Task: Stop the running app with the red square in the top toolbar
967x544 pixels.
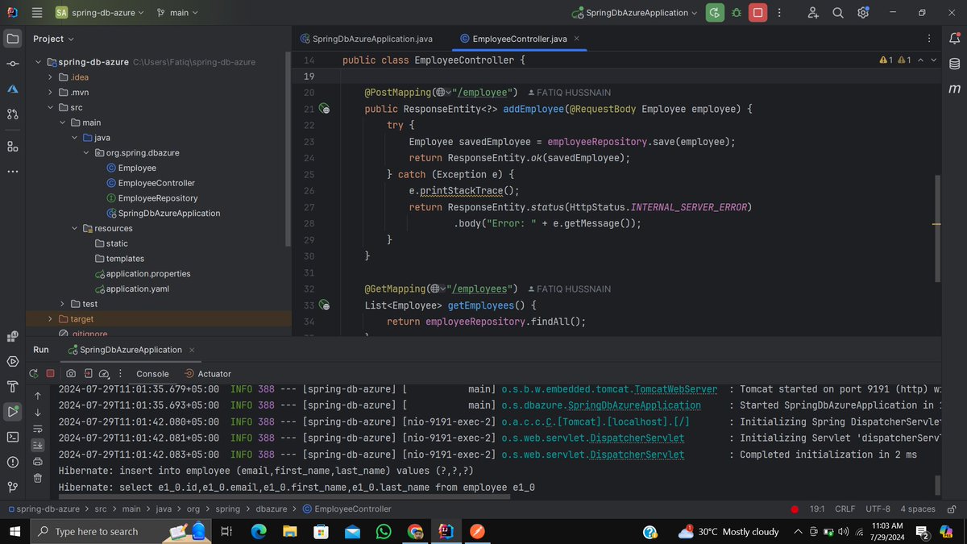Action: click(x=757, y=13)
